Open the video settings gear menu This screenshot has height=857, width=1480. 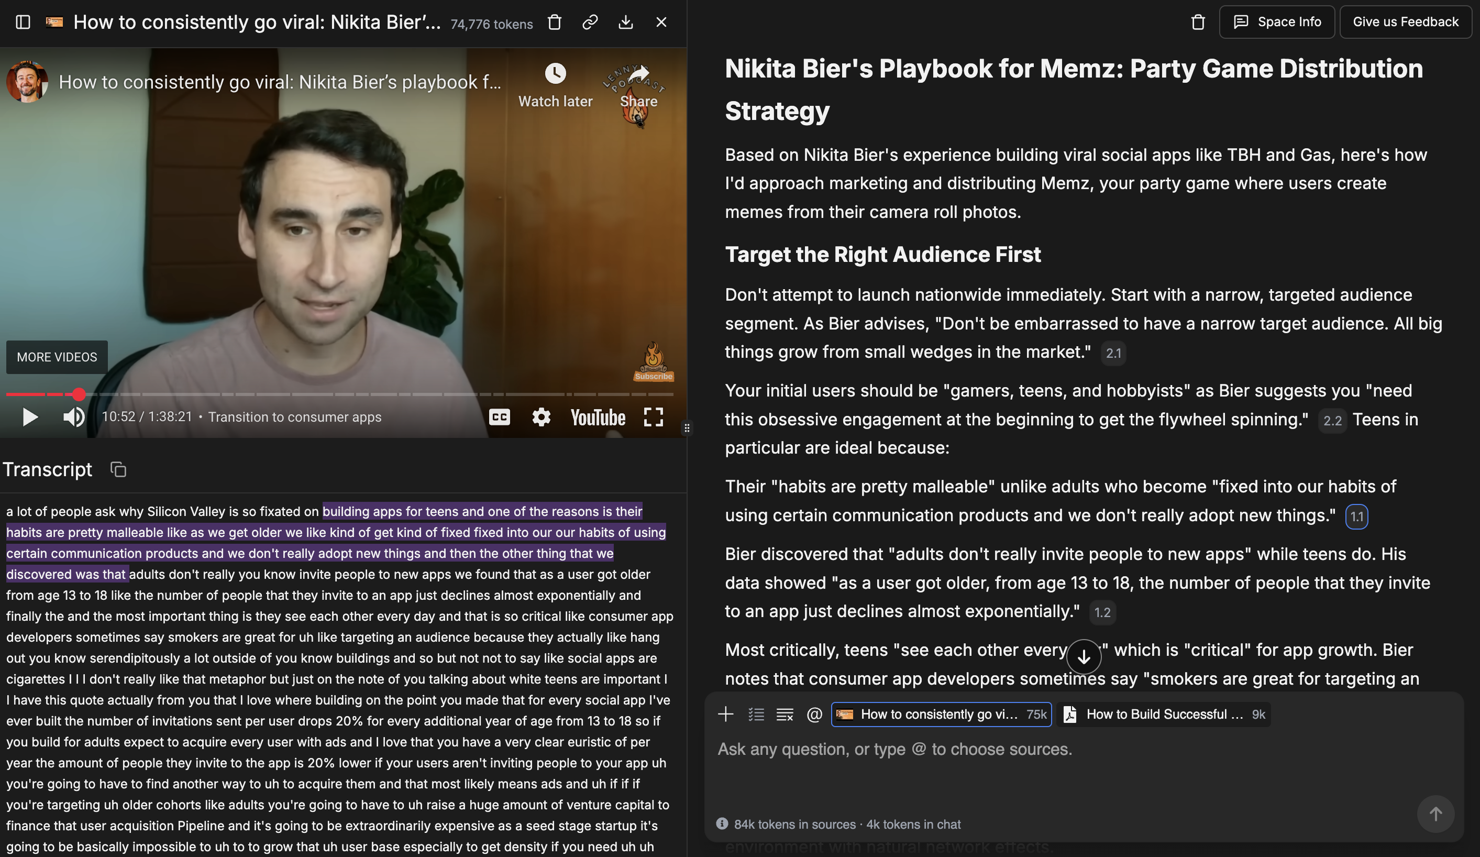tap(541, 417)
